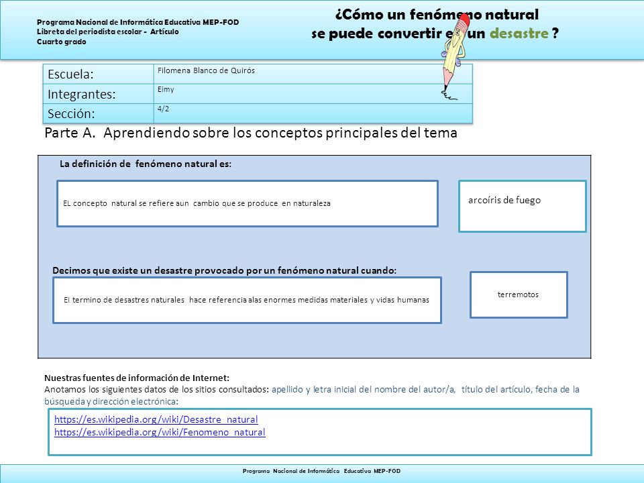Select the Sección field containing 4/2
Viewport: 644px width, 483px height.
pyautogui.click(x=313, y=113)
